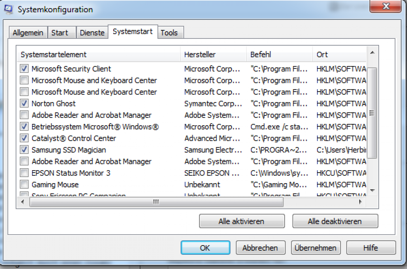Select the Samsung Electr... manufacturer cell

click(x=213, y=150)
